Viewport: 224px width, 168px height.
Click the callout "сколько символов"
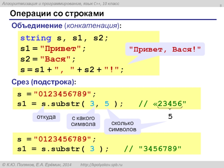tap(122, 126)
